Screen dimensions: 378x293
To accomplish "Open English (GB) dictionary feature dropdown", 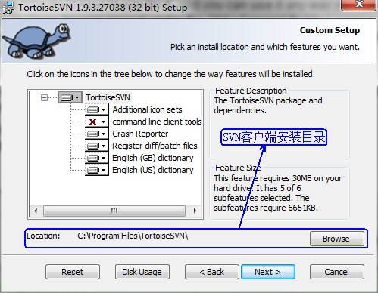I will 97,158.
